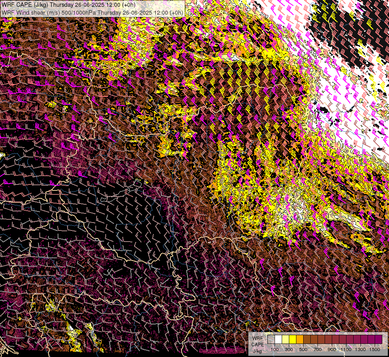The image size is (389, 357).
Task: Click the legend value 100
Action: coord(275,349)
